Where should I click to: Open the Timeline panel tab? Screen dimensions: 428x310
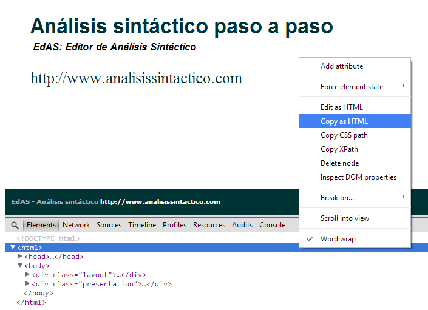pos(142,225)
